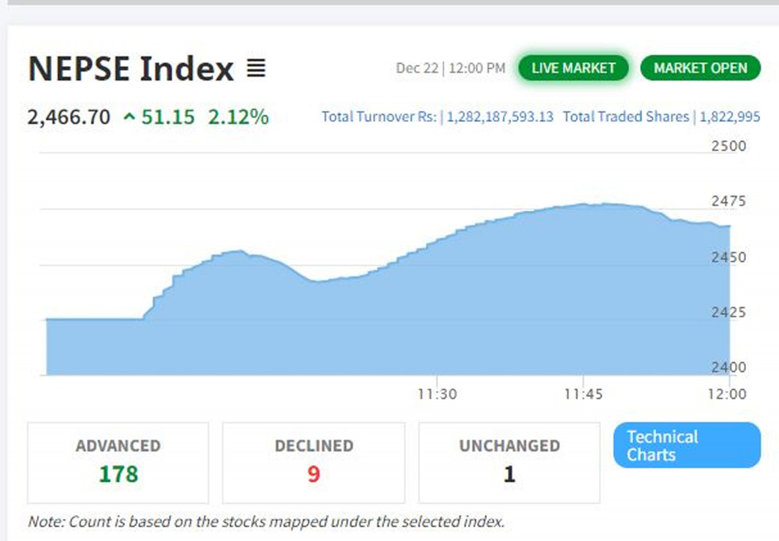The height and width of the screenshot is (541, 779).
Task: Select the Advanced 178 stocks box
Action: coord(118,463)
